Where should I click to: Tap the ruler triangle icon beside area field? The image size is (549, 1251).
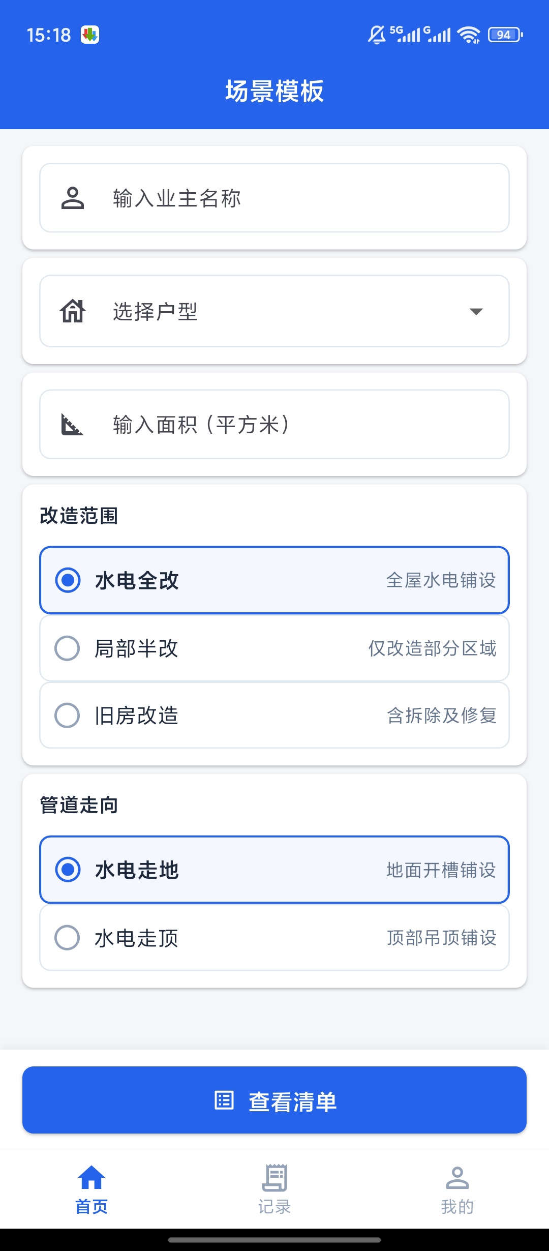pyautogui.click(x=72, y=425)
